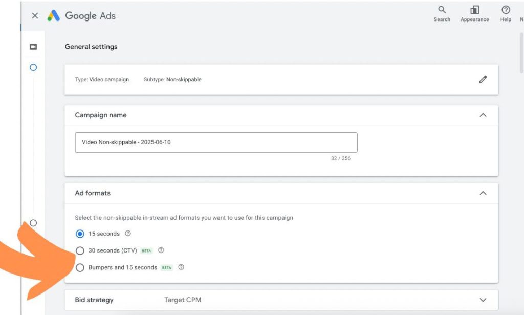Click the first step circle in sidebar

click(33, 67)
